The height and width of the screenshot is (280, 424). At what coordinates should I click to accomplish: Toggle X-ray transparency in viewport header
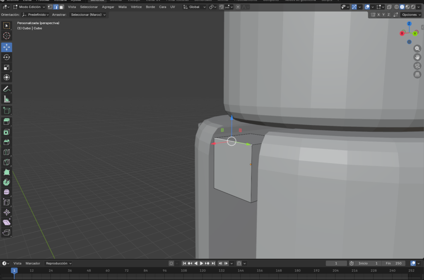[390, 7]
